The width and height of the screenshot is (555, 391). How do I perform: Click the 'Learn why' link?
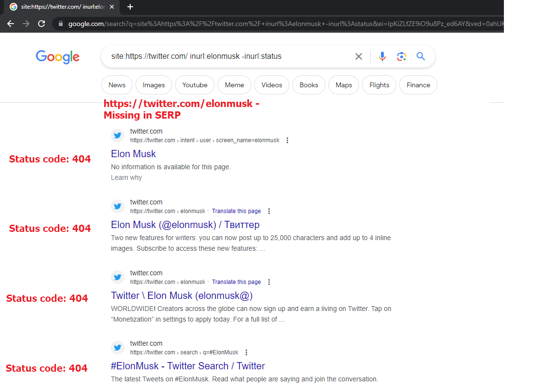pos(126,177)
